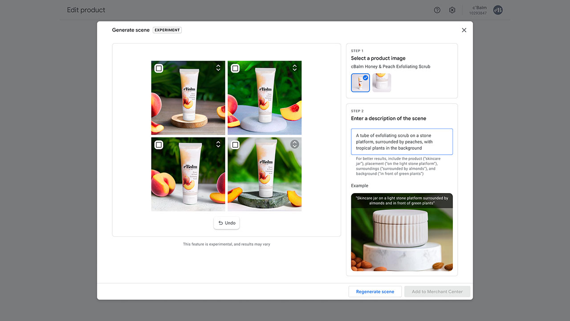Open the settings gear icon
The width and height of the screenshot is (570, 321).
click(x=452, y=10)
